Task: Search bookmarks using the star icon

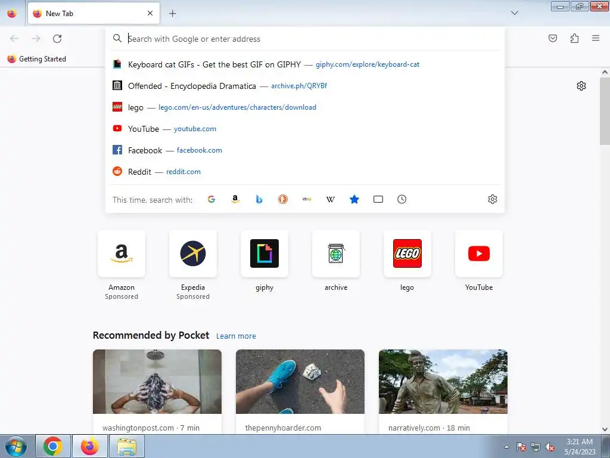Action: click(x=354, y=199)
